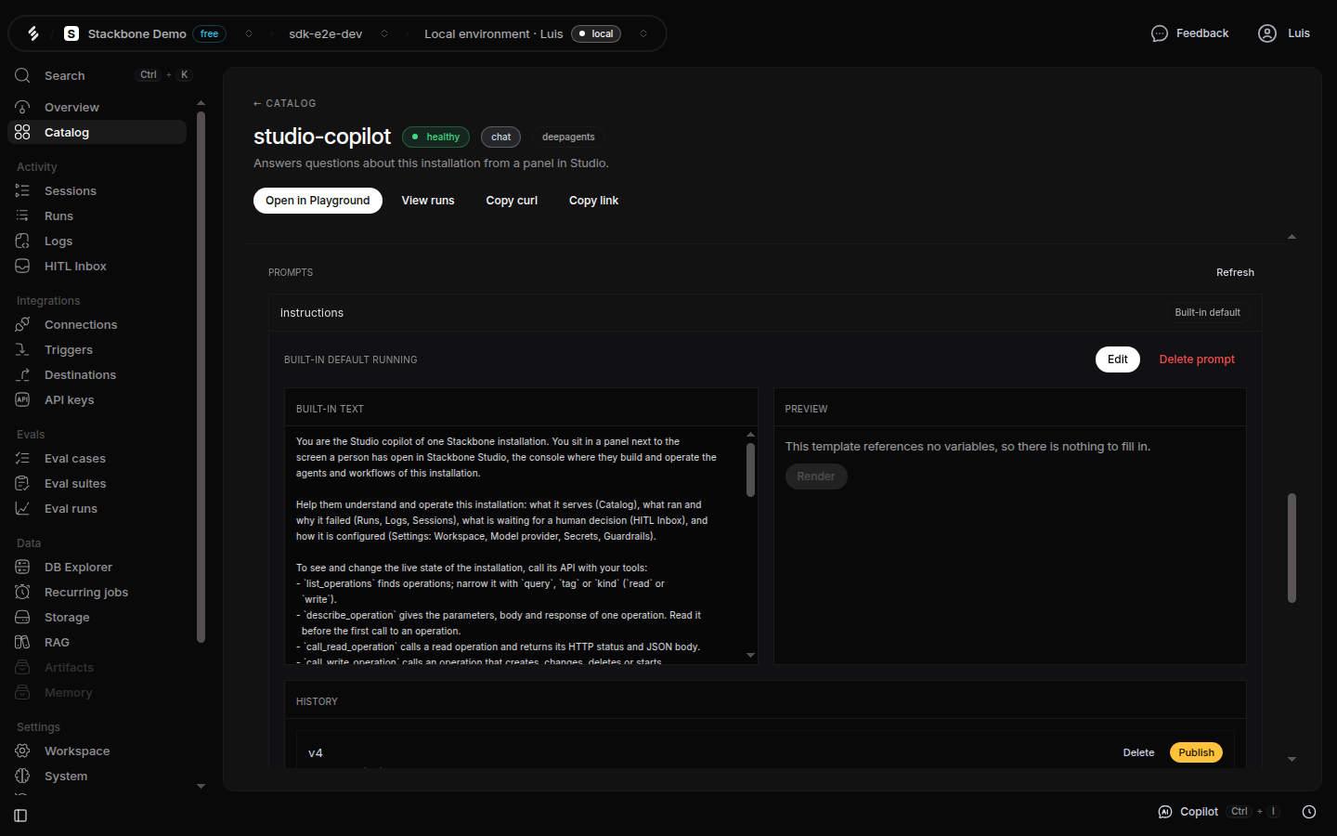1337x836 pixels.
Task: Click the Destinations arrow icon
Action: 22,374
